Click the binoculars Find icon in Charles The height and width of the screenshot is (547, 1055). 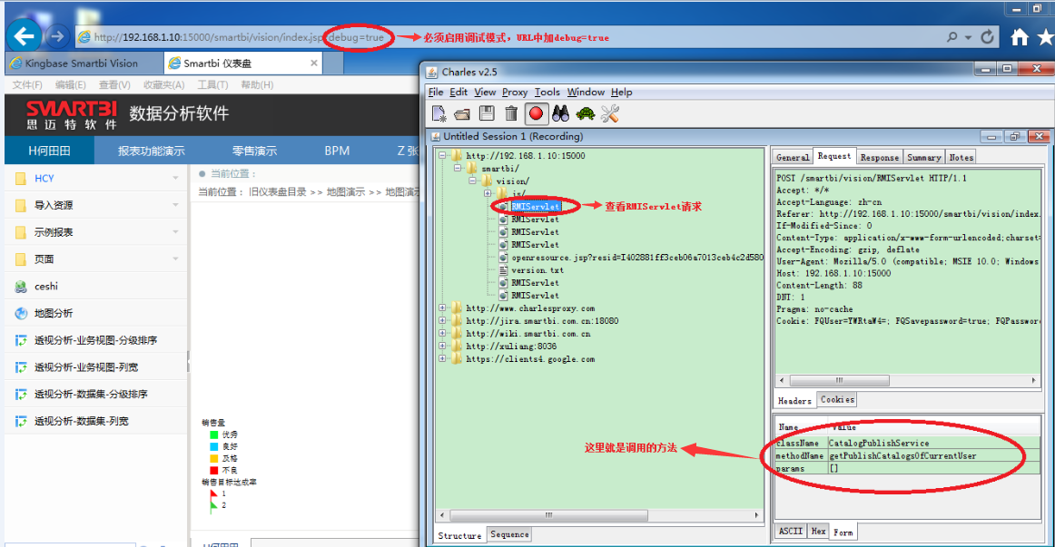(x=560, y=113)
